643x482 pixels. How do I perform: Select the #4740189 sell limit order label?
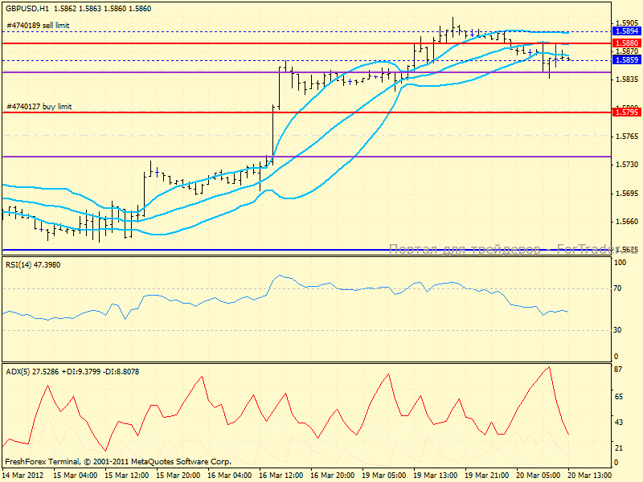[39, 26]
